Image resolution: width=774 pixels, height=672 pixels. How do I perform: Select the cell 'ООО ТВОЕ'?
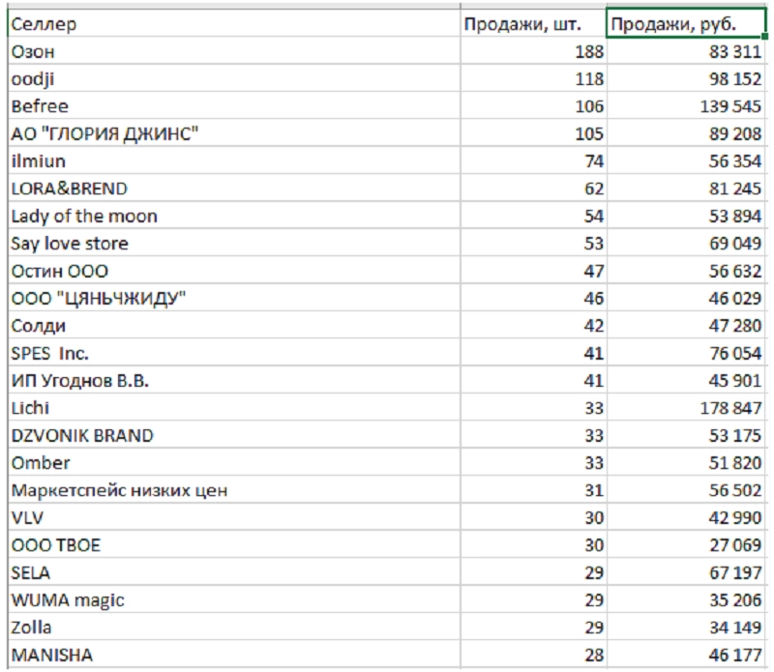pos(234,544)
